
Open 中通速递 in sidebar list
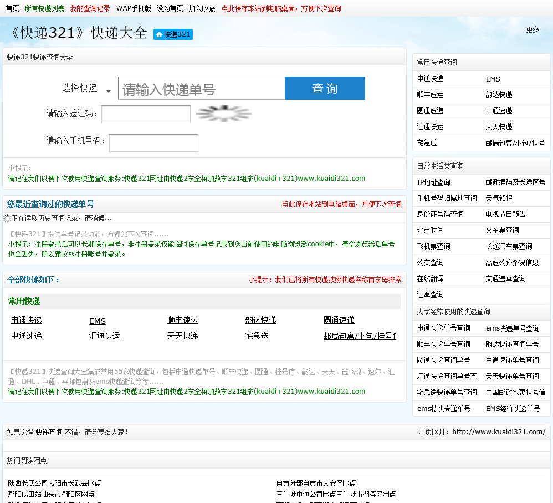(x=499, y=110)
